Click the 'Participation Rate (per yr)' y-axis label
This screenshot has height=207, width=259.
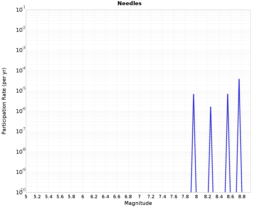[x=4, y=101]
